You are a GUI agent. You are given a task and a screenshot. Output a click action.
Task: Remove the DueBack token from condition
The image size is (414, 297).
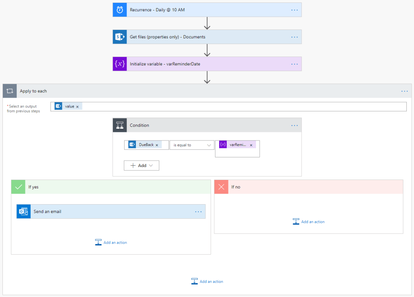[157, 145]
